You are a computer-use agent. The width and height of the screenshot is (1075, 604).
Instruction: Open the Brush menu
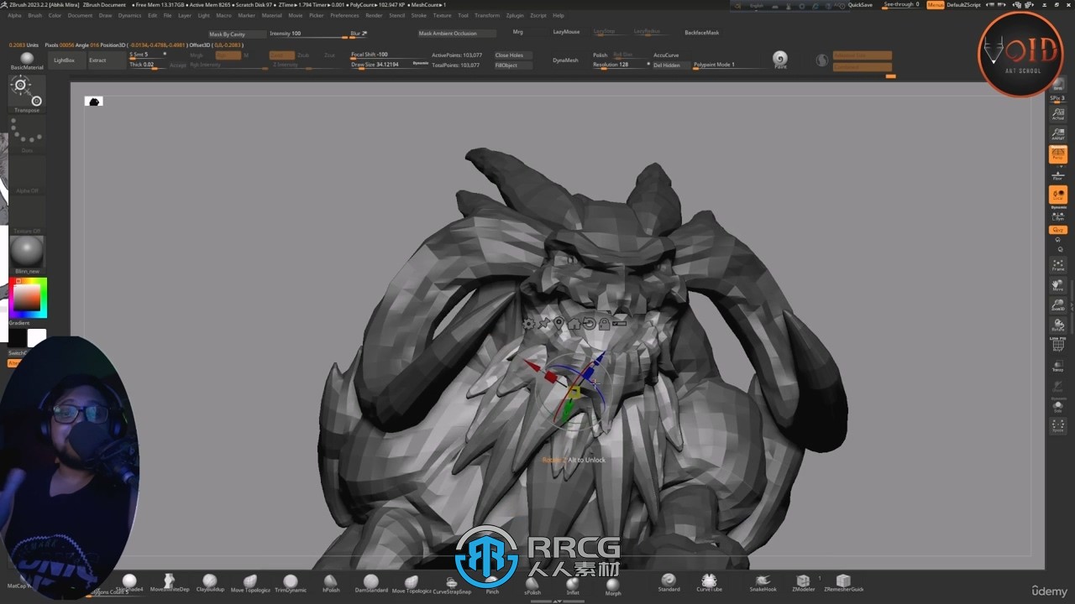(34, 15)
